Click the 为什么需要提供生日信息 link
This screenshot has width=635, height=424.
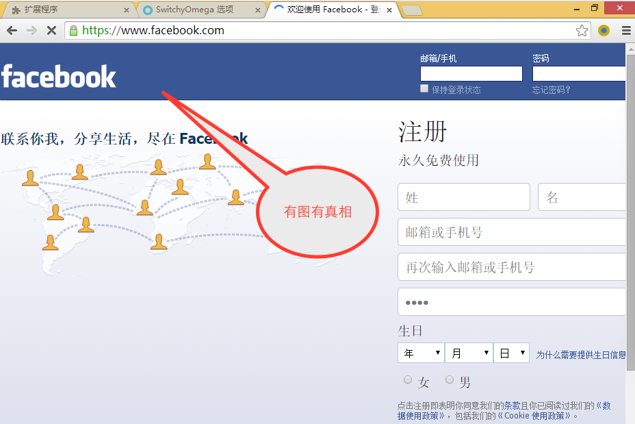[x=581, y=355]
